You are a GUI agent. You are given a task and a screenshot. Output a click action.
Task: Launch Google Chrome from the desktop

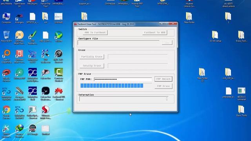[6, 110]
